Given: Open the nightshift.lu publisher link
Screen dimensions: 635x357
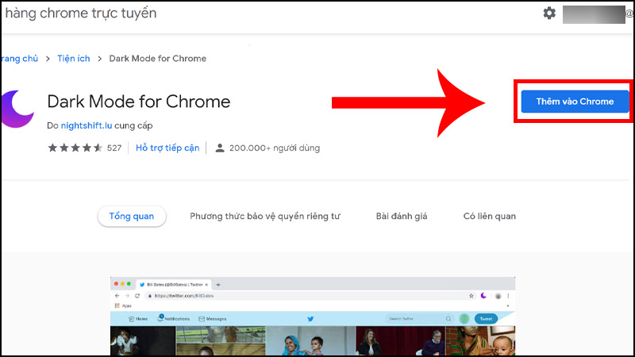Looking at the screenshot, I should coord(91,125).
